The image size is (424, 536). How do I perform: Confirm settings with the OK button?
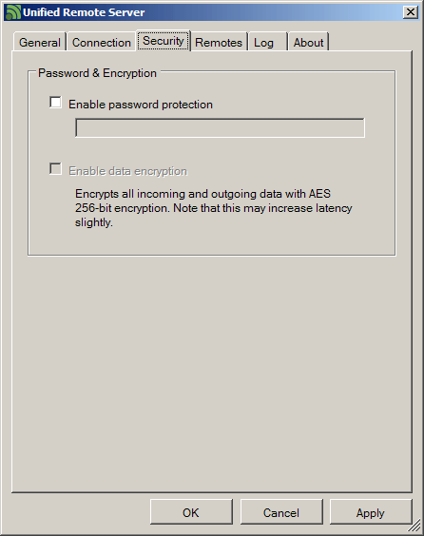(x=191, y=511)
